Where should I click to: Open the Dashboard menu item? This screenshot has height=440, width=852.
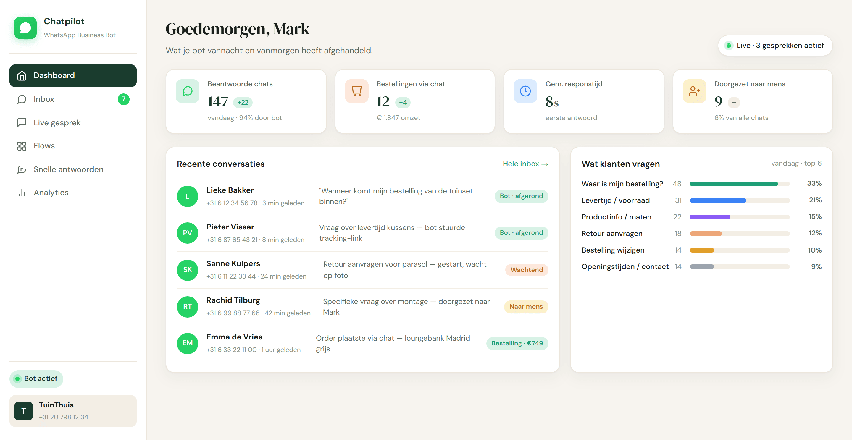(x=73, y=76)
